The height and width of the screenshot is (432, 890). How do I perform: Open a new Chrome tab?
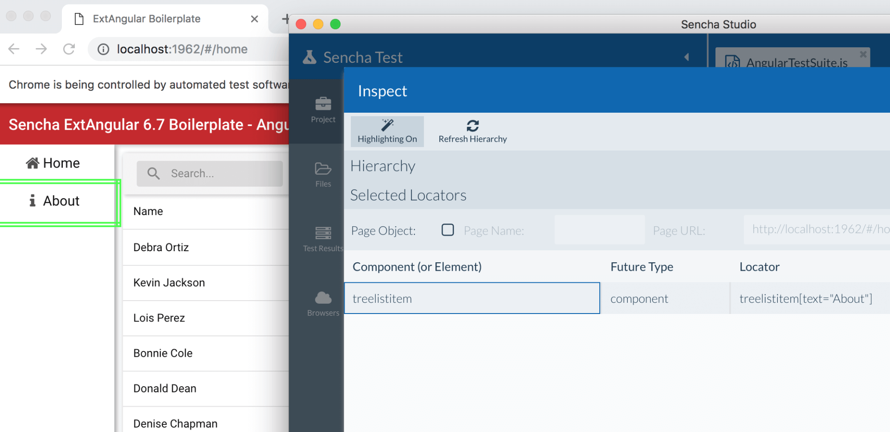click(285, 19)
